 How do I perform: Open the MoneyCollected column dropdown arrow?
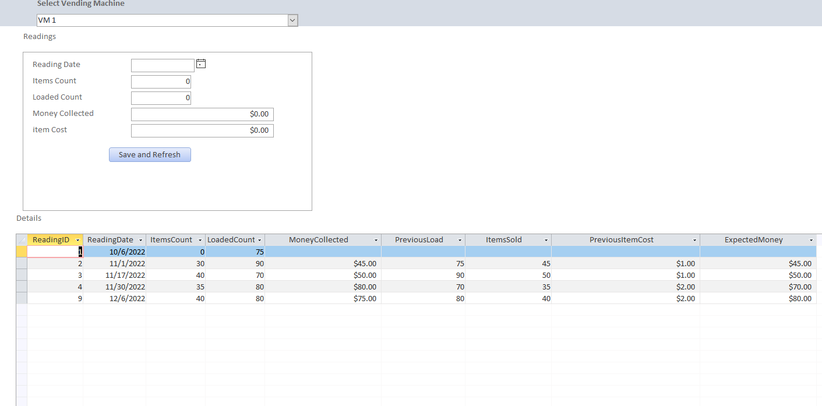coord(376,240)
